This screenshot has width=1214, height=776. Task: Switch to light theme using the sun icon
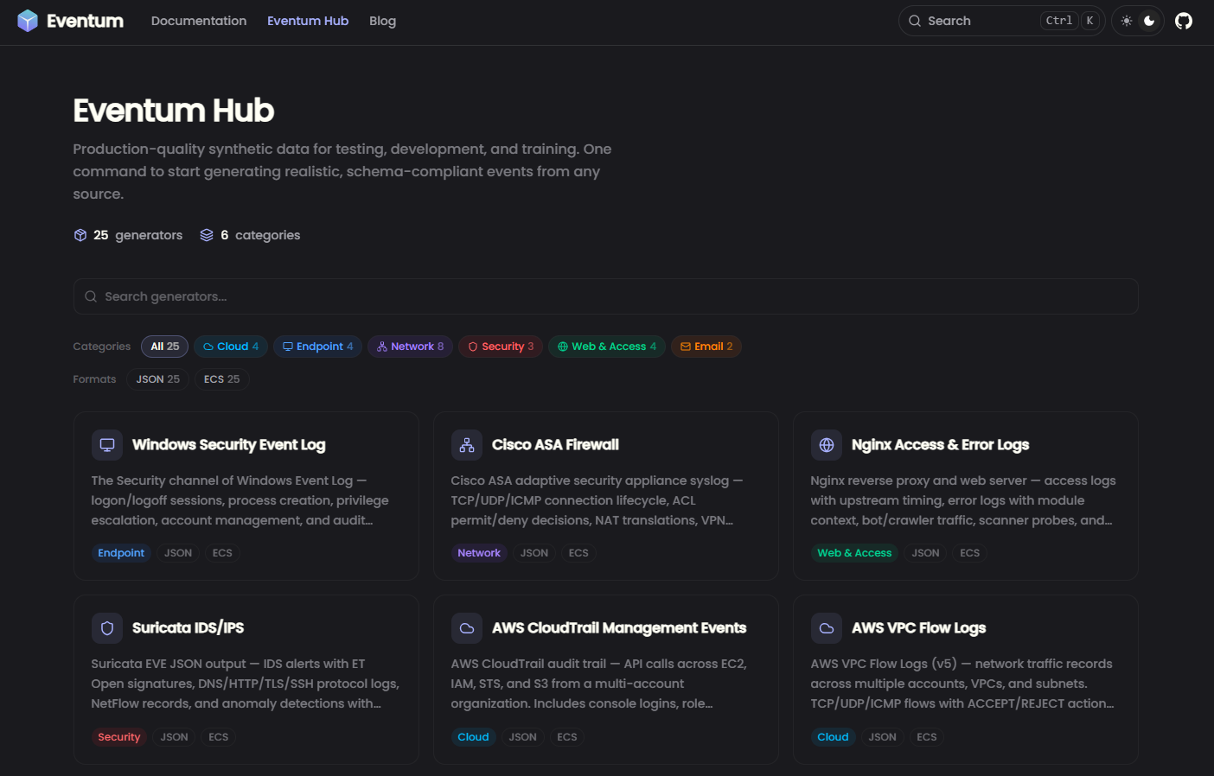click(1127, 20)
